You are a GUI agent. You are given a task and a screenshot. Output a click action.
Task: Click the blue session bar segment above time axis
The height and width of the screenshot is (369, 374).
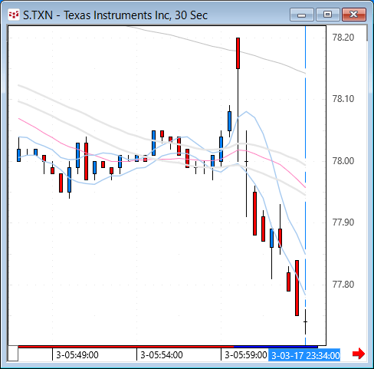276,347
